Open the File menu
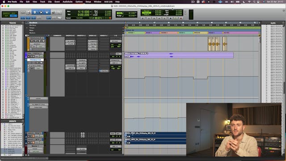The height and width of the screenshot is (161, 286). pyautogui.click(x=21, y=2)
